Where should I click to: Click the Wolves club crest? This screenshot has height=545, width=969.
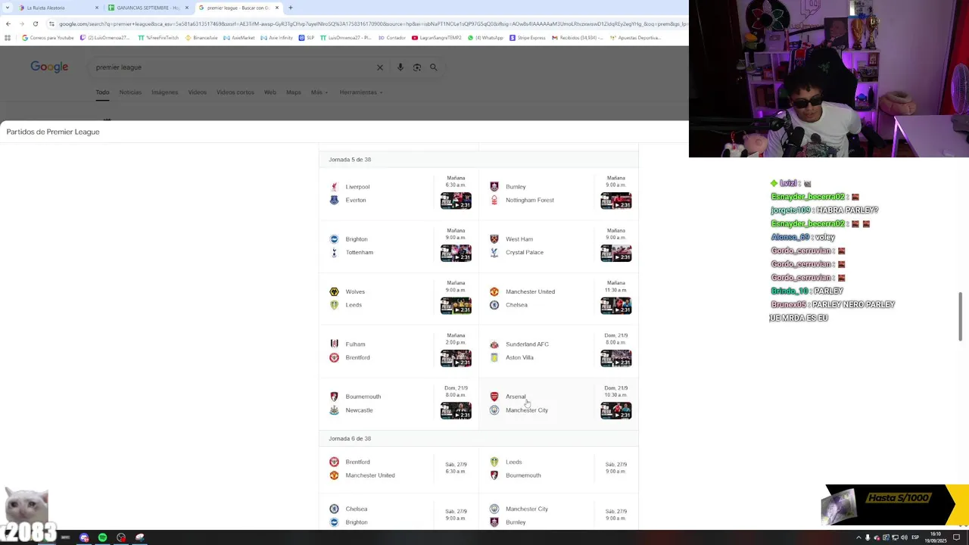334,291
